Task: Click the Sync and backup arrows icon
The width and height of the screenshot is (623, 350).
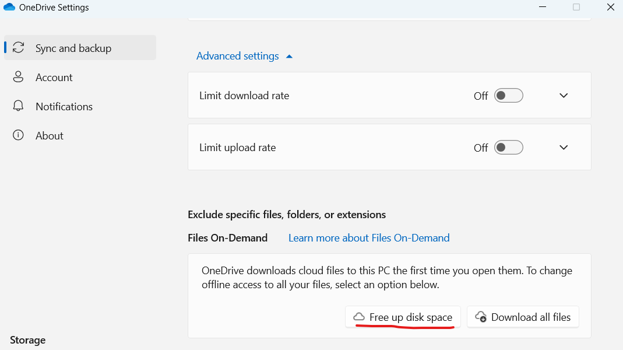Action: click(18, 48)
